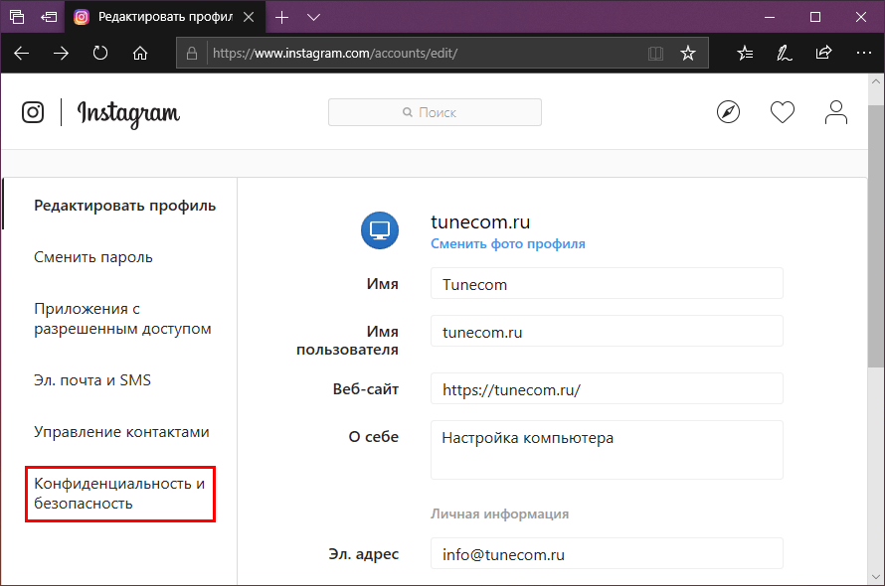Click the Instagram wordmark
This screenshot has height=586, width=885.
(x=128, y=114)
